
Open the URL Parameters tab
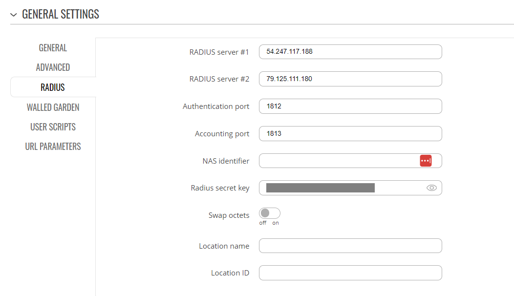point(53,147)
